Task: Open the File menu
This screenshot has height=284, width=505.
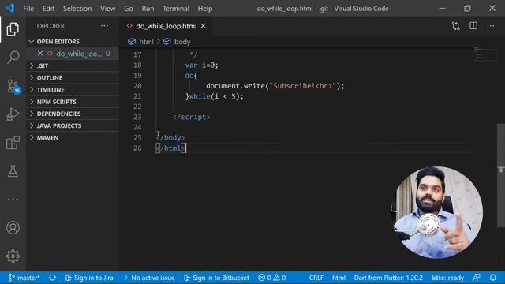Action: 28,9
